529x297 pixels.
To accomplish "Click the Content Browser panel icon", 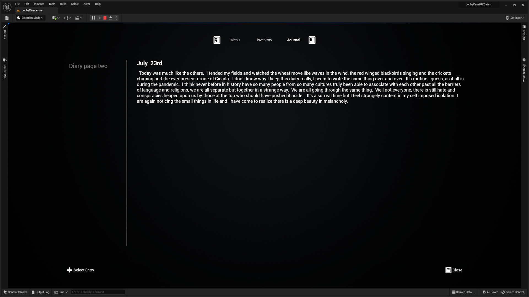I will pos(5,60).
